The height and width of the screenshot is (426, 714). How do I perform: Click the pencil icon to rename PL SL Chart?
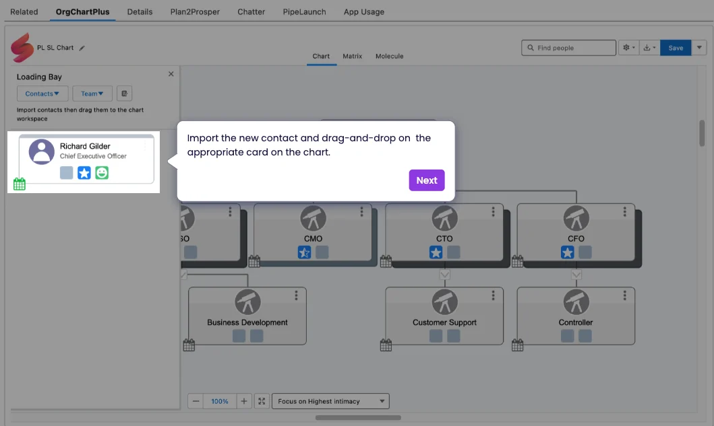pyautogui.click(x=82, y=48)
